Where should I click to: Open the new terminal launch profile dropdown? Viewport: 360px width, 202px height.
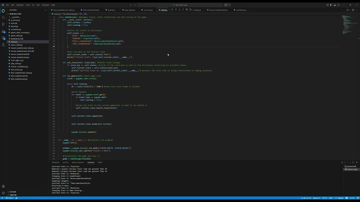pyautogui.click(x=345, y=162)
